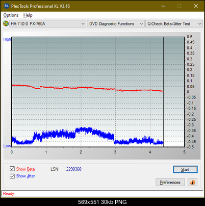Close the PlexTools Professional XL window
This screenshot has height=206, width=205.
[196, 6]
